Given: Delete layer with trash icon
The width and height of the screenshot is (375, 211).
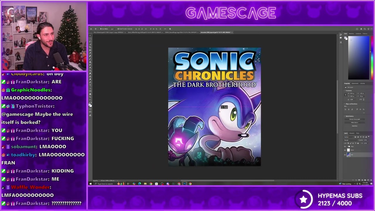Looking at the screenshot, I should (x=371, y=180).
